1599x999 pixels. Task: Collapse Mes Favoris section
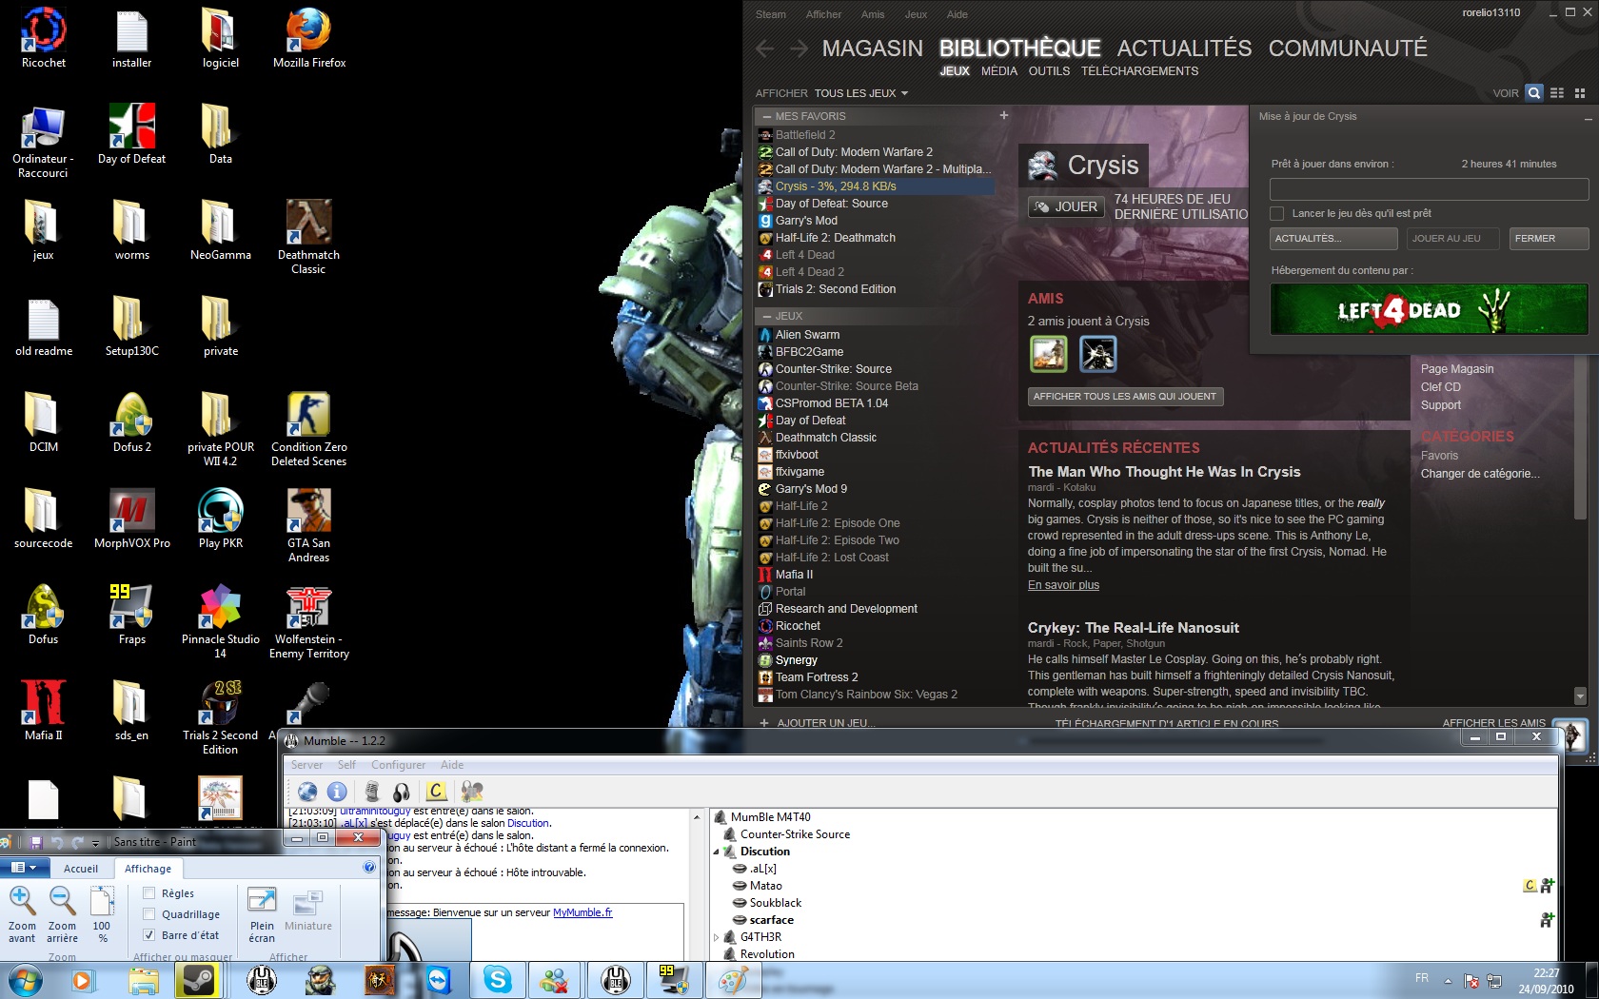[767, 116]
